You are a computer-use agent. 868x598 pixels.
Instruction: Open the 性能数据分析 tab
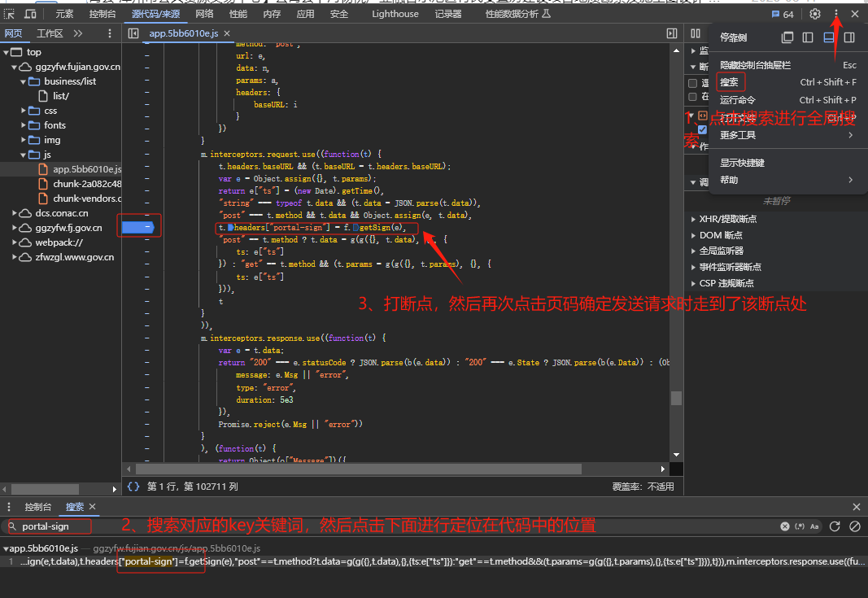point(517,14)
